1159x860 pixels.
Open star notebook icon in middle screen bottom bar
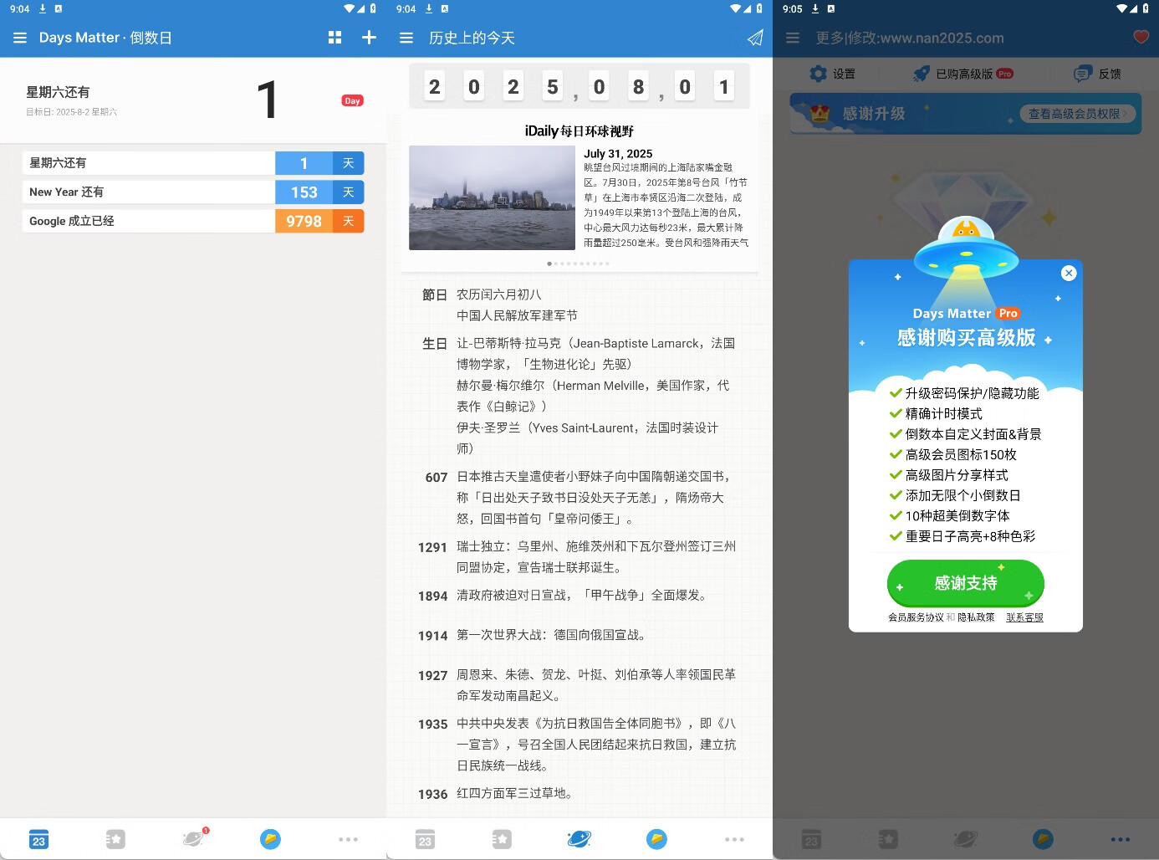click(x=502, y=839)
